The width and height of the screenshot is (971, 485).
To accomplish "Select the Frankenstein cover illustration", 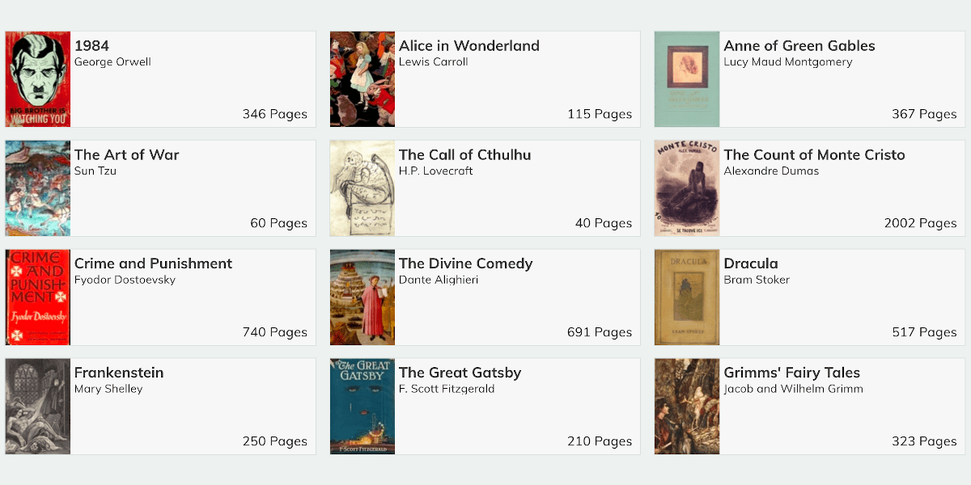I will 38,407.
